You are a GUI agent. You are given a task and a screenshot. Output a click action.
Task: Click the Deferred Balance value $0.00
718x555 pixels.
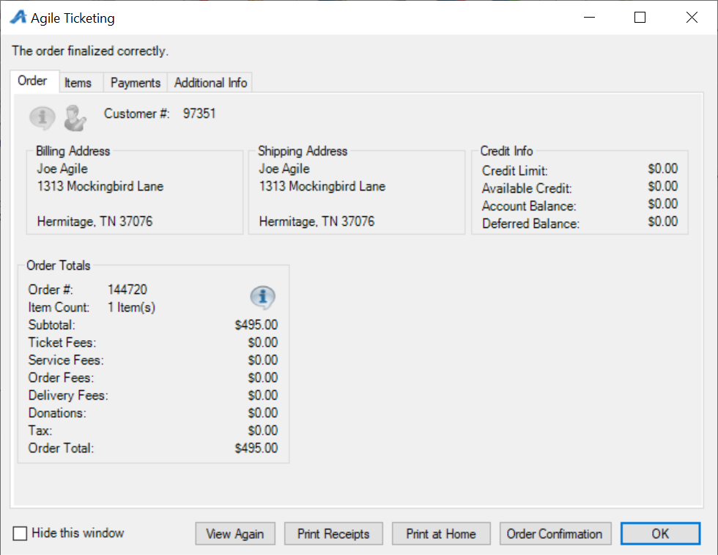pyautogui.click(x=662, y=222)
